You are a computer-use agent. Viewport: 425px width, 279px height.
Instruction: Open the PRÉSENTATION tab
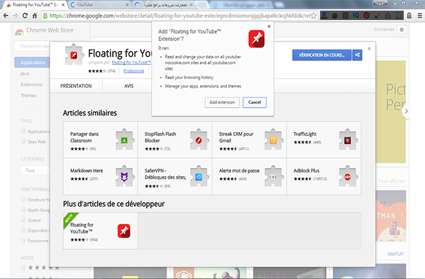[x=76, y=86]
